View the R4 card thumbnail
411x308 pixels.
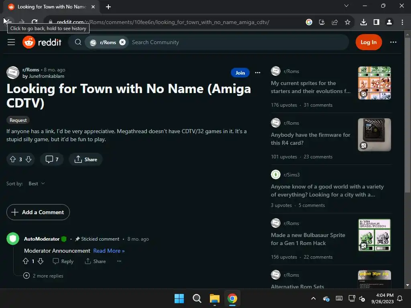tap(374, 135)
